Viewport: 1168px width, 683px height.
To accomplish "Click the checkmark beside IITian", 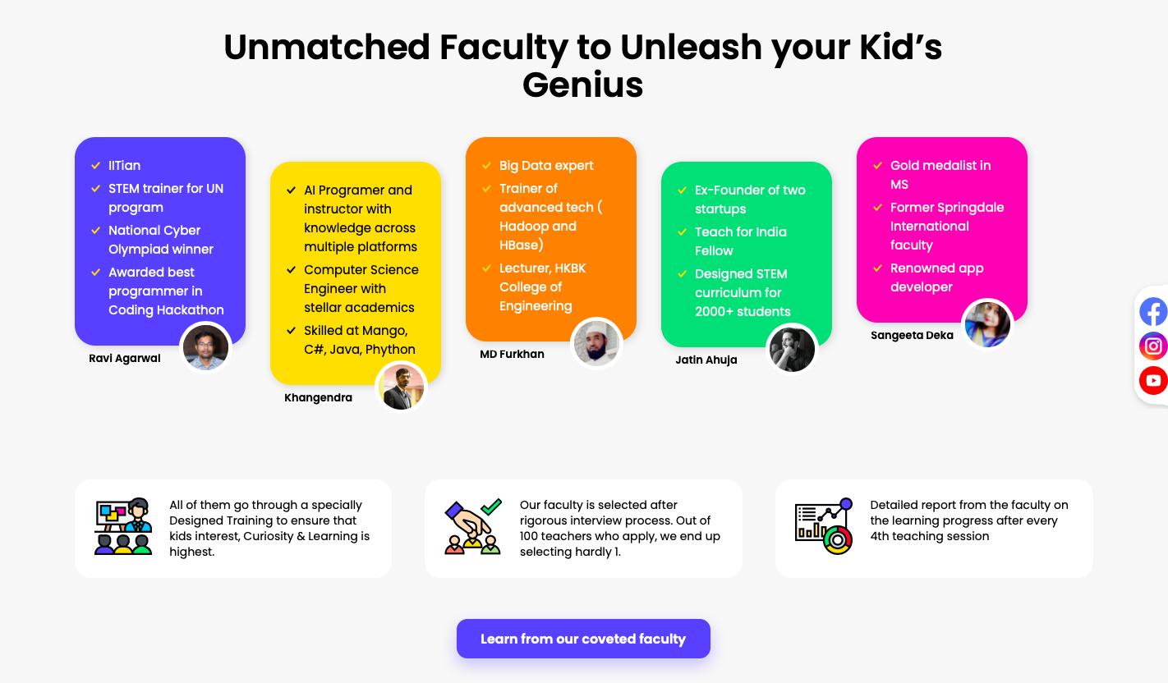I will (96, 165).
